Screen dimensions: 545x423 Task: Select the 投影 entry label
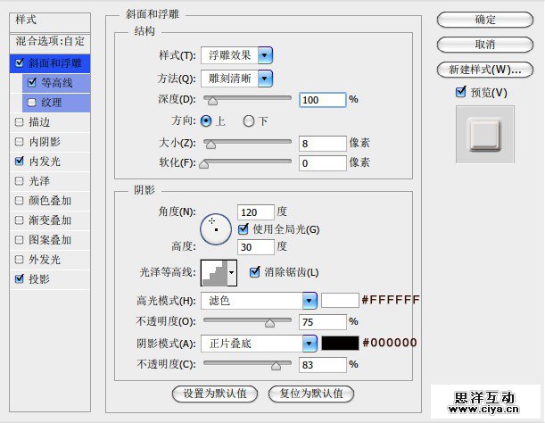point(39,278)
